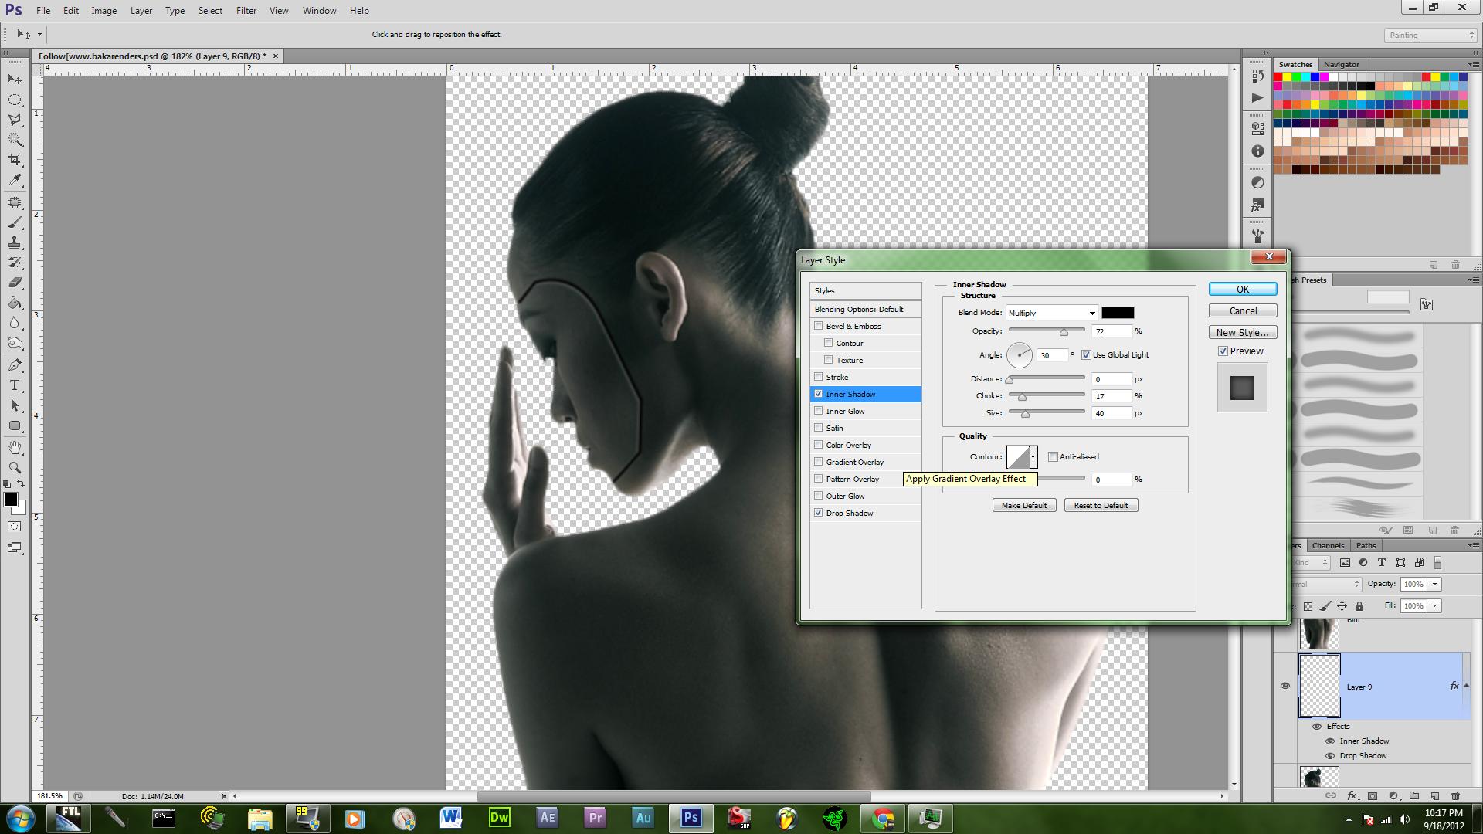Viewport: 1483px width, 834px height.
Task: Click the delete layer trash icon
Action: [1455, 795]
